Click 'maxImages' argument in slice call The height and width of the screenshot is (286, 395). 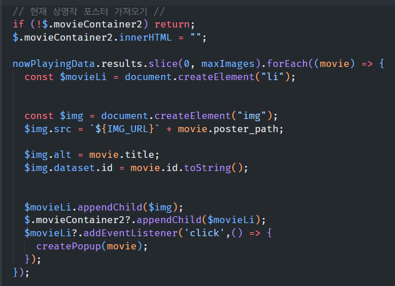(x=228, y=64)
